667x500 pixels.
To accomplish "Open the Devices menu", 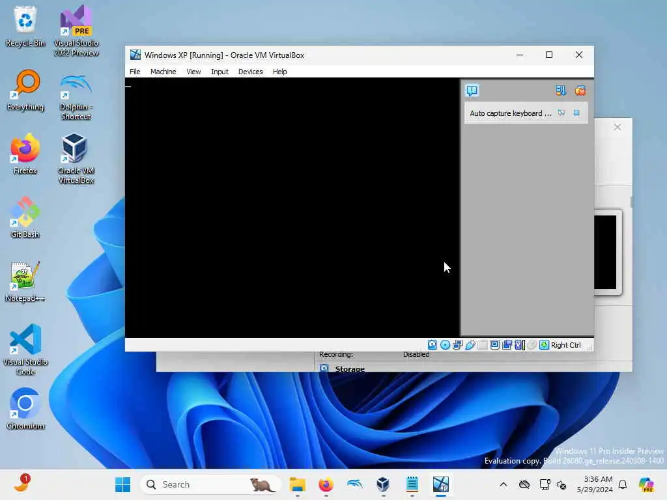I will (x=250, y=72).
